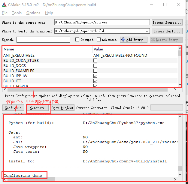Click the Add Entry button
This screenshot has width=188, height=184.
pyautogui.click(x=134, y=40)
